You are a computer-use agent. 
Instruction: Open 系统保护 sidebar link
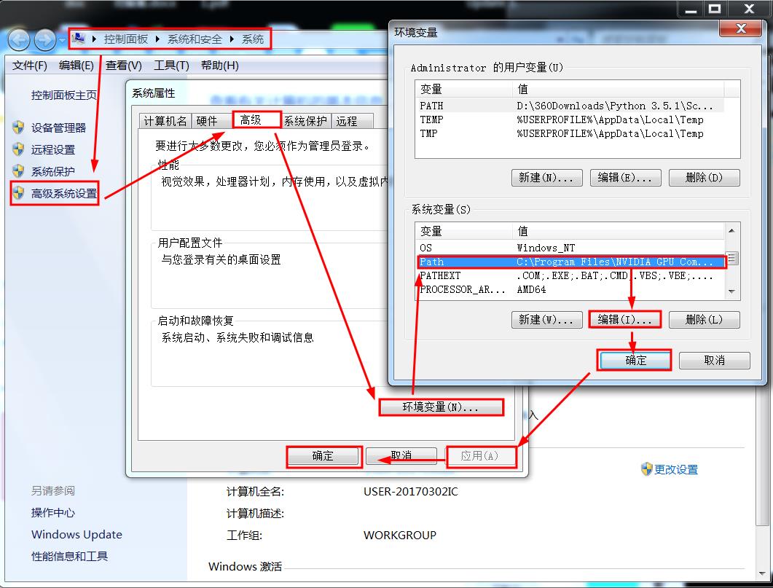[x=52, y=171]
